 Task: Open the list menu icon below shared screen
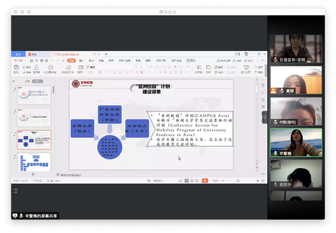pyautogui.click(x=15, y=191)
